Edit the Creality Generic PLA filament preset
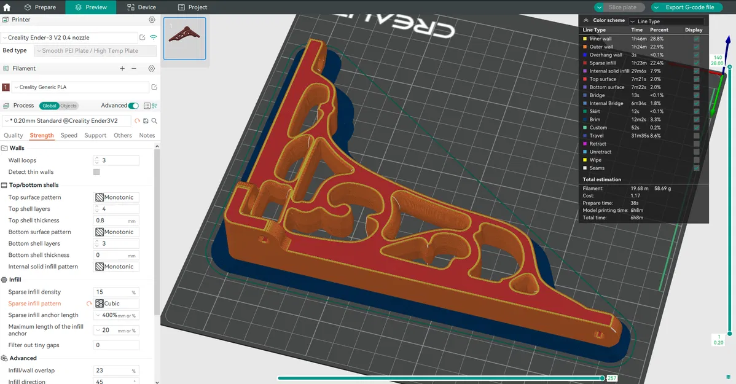The height and width of the screenshot is (384, 736). [154, 87]
